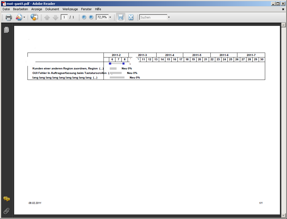287x219 pixels.
Task: Open the Dokument menu
Action: (52, 9)
